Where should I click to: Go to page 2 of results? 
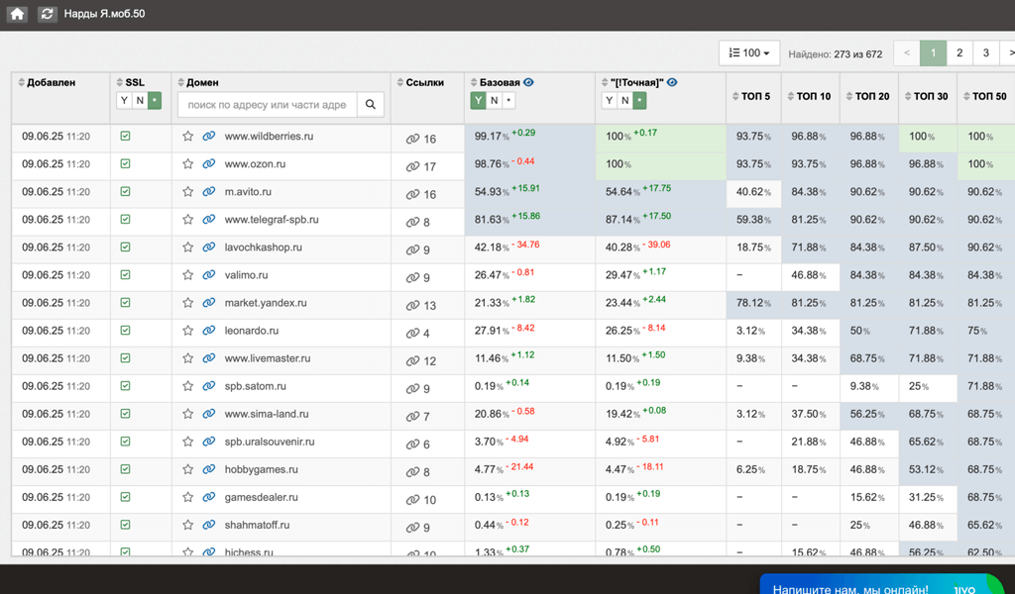pos(959,53)
